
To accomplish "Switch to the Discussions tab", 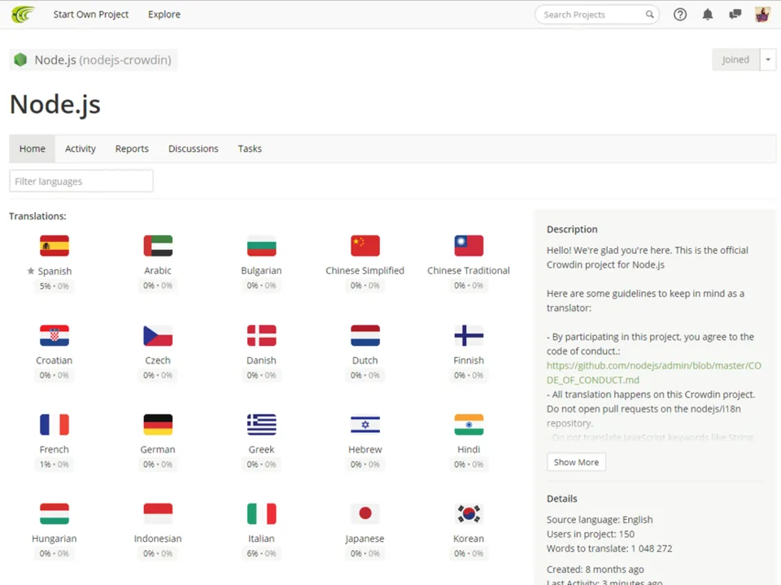I will coord(194,149).
